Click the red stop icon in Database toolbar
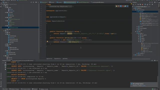This screenshot has height=90, width=160. click(142, 4)
